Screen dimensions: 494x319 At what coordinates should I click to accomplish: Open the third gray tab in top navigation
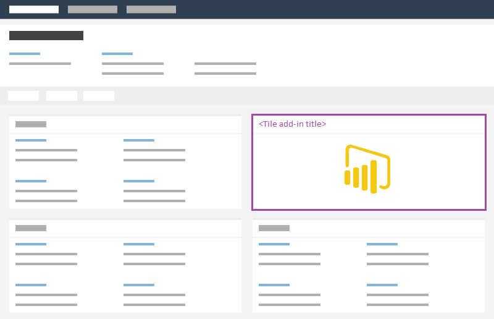tap(151, 9)
